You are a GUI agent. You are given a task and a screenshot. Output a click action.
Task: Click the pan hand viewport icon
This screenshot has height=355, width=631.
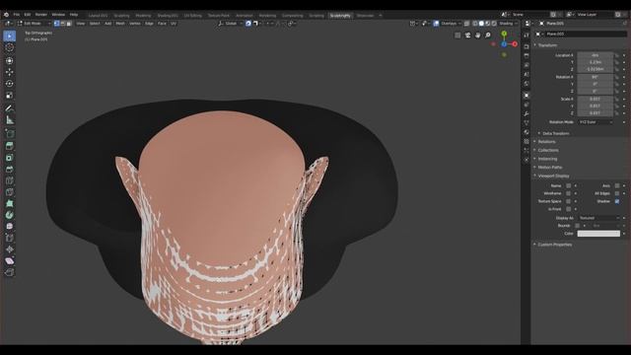pos(477,35)
